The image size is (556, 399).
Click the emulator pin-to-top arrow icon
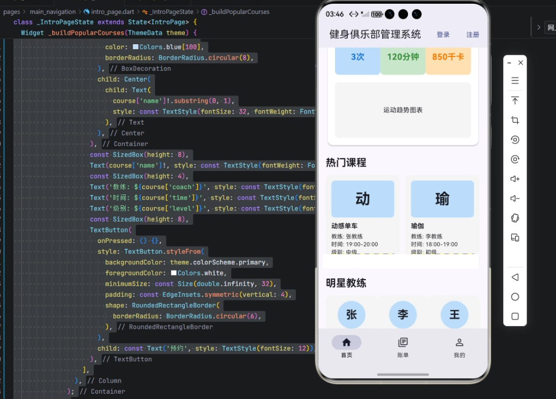point(515,100)
